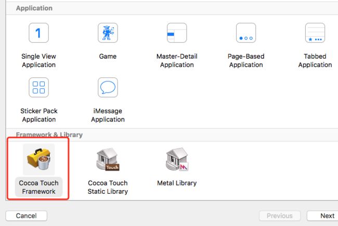Select the Single View Application template icon

click(x=39, y=33)
